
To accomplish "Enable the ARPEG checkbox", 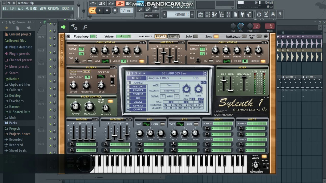I will point(128,83).
